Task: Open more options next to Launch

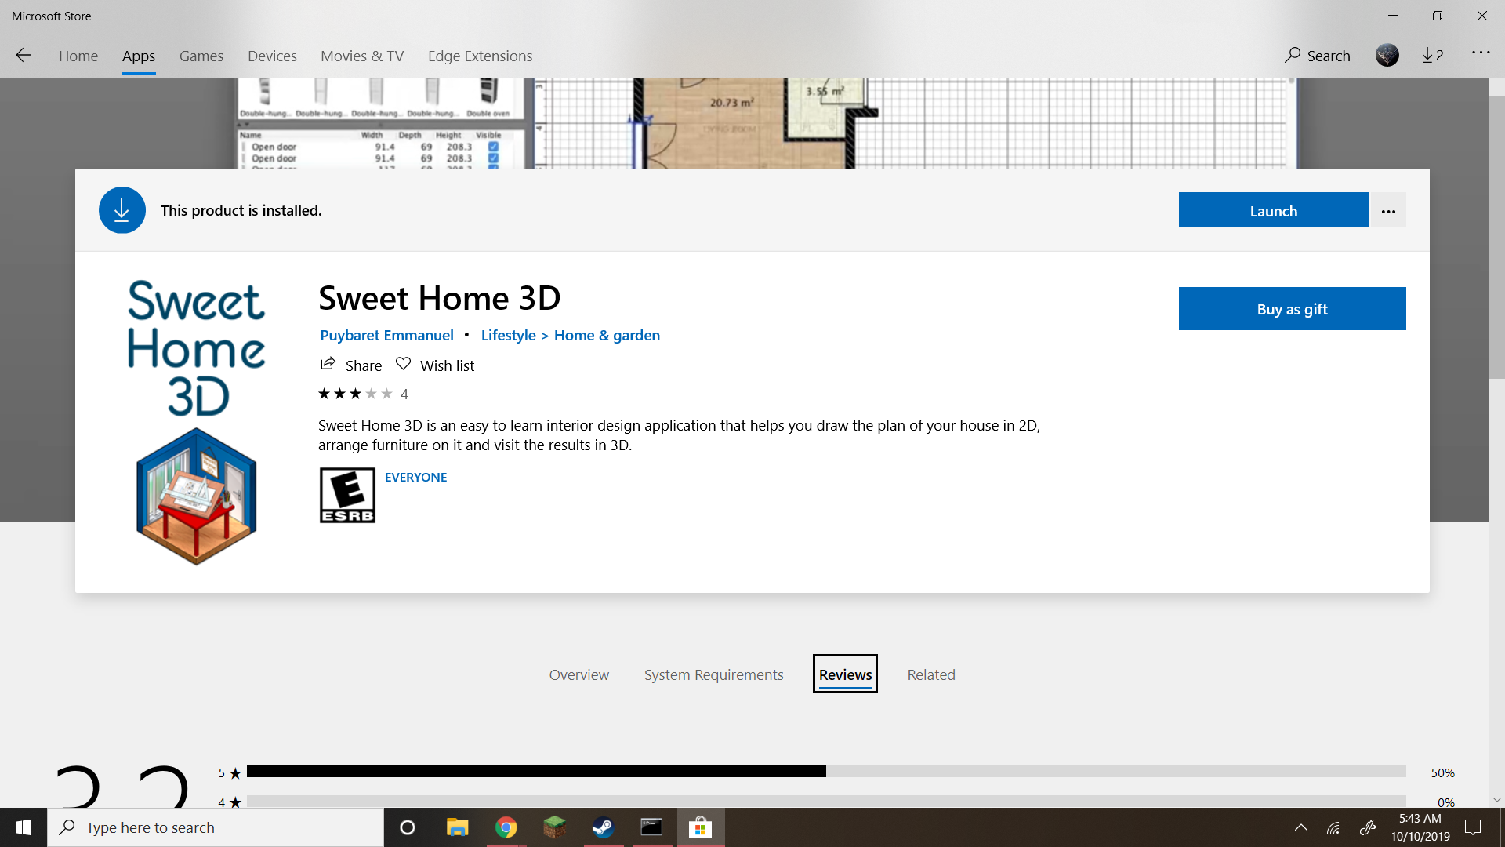Action: (x=1388, y=210)
